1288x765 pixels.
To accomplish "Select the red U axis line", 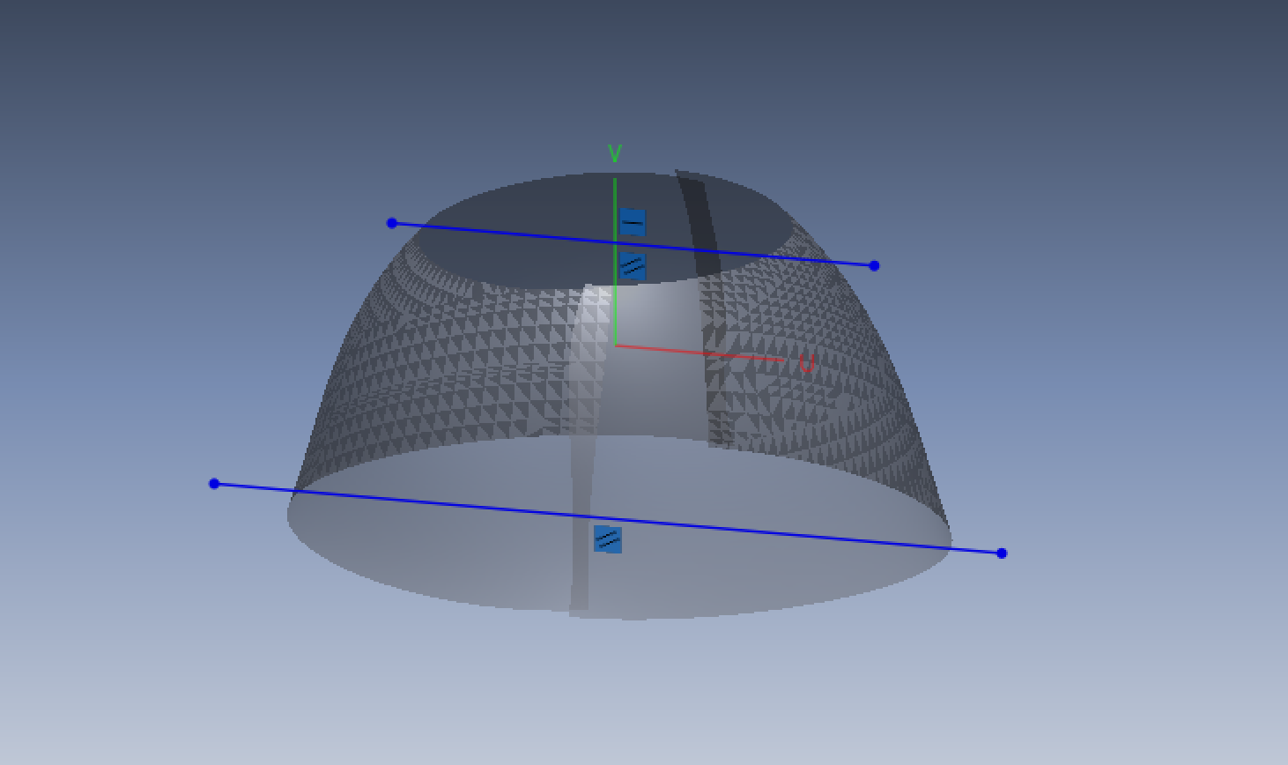I will click(x=700, y=353).
